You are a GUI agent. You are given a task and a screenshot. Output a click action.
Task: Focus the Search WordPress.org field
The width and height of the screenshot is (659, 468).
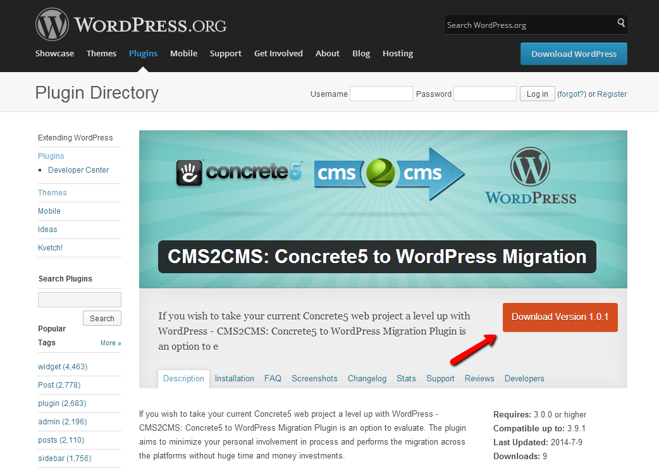(x=531, y=25)
